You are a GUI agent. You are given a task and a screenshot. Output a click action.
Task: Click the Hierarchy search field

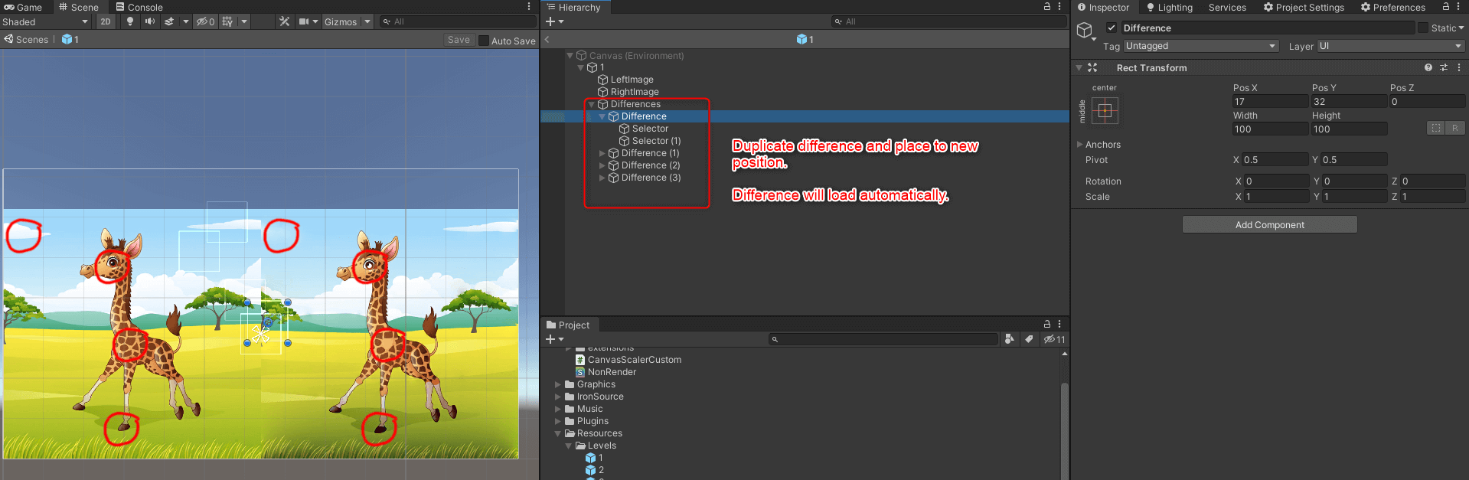tap(948, 21)
